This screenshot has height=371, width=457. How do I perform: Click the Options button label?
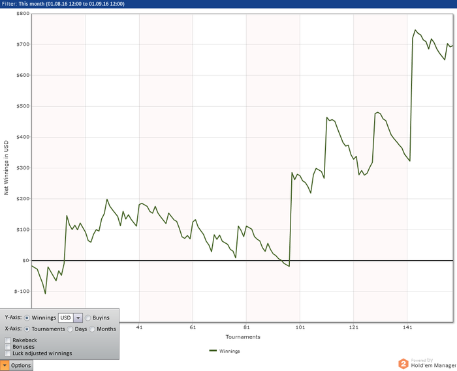[21, 365]
